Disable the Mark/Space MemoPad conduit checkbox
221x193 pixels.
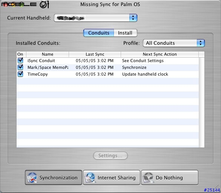pos(20,67)
